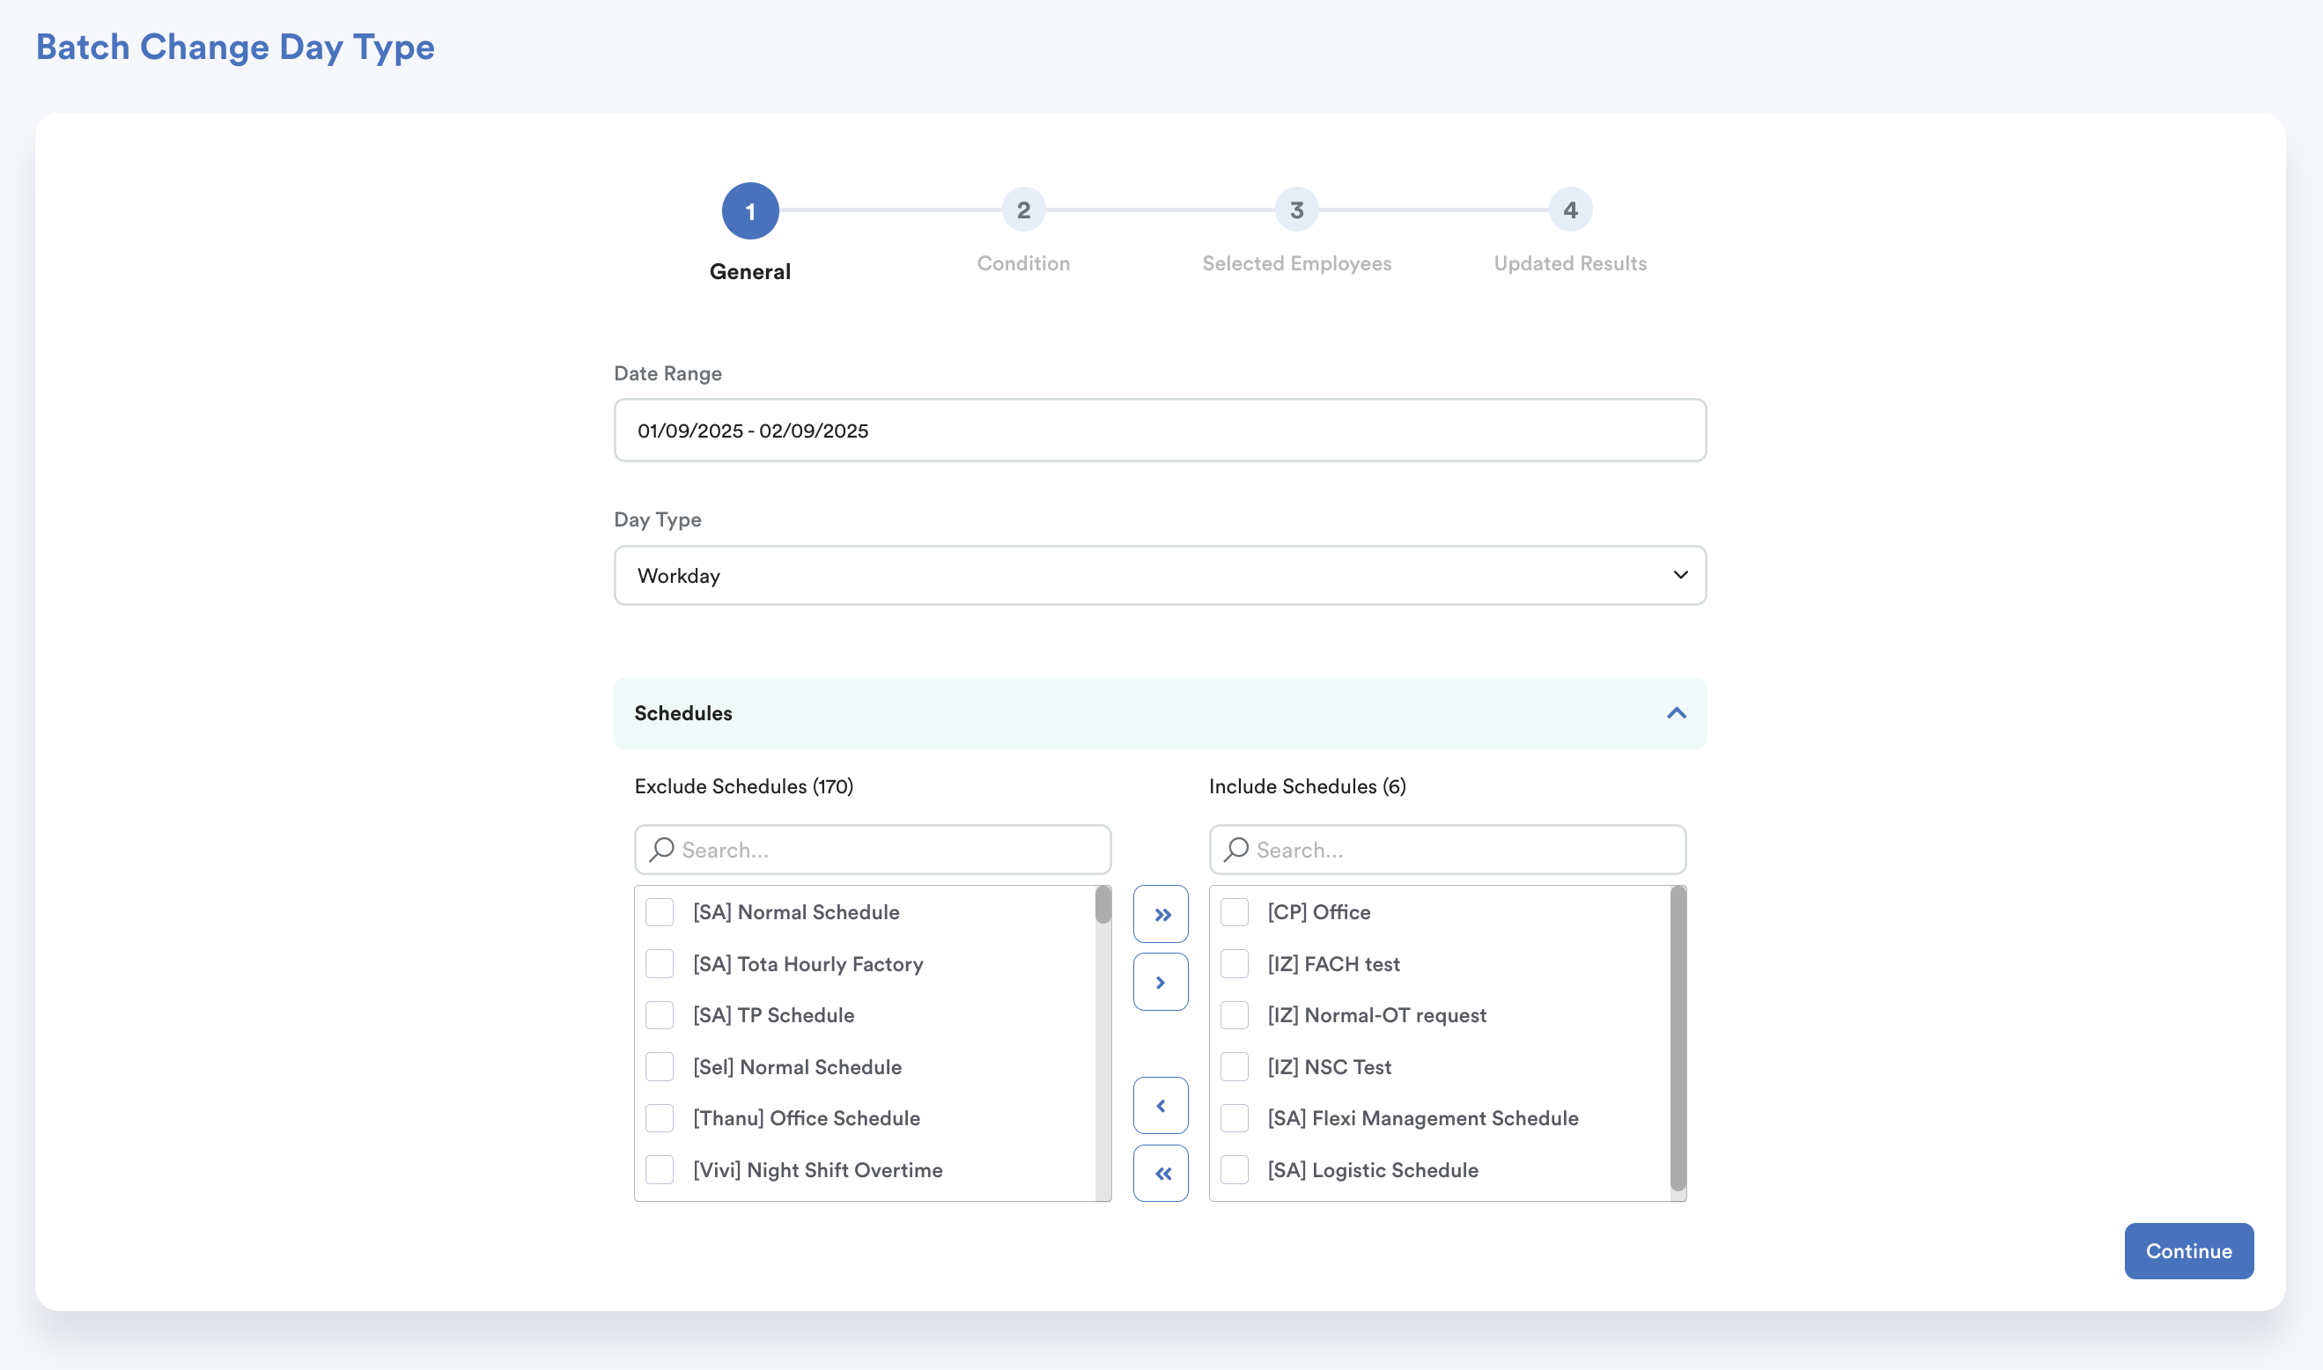
Task: Click the Date Range input field
Action: 1160,431
